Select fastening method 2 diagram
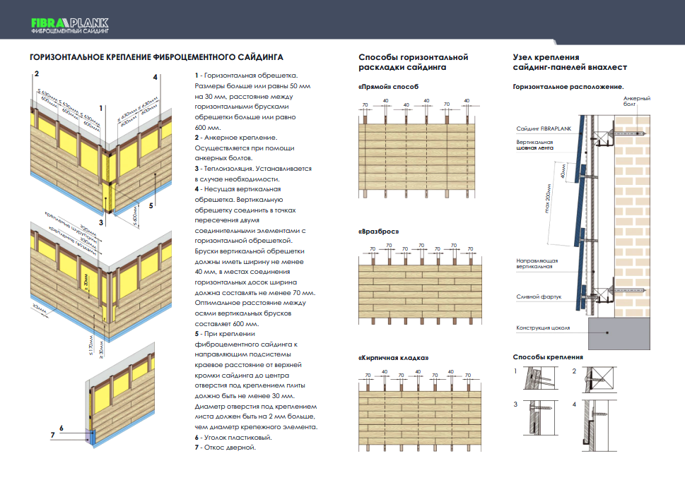 (599, 380)
